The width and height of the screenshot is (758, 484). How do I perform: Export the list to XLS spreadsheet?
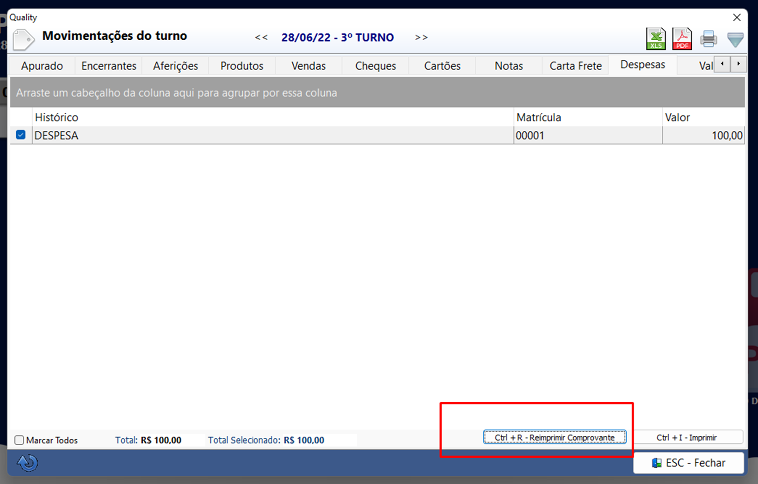(x=656, y=39)
